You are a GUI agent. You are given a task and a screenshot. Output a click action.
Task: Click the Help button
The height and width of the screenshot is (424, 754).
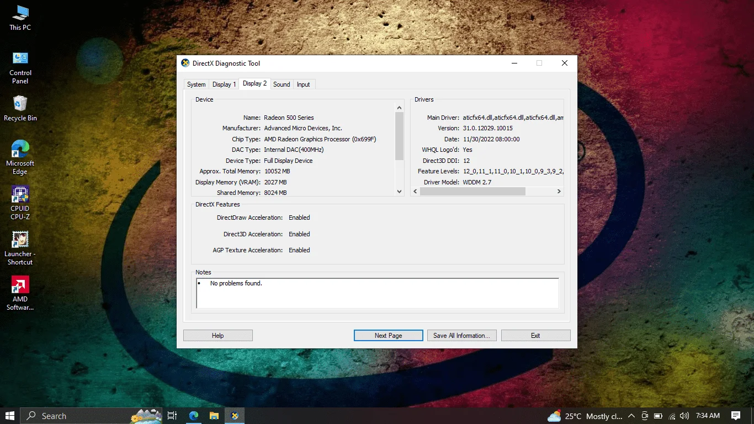pos(218,335)
